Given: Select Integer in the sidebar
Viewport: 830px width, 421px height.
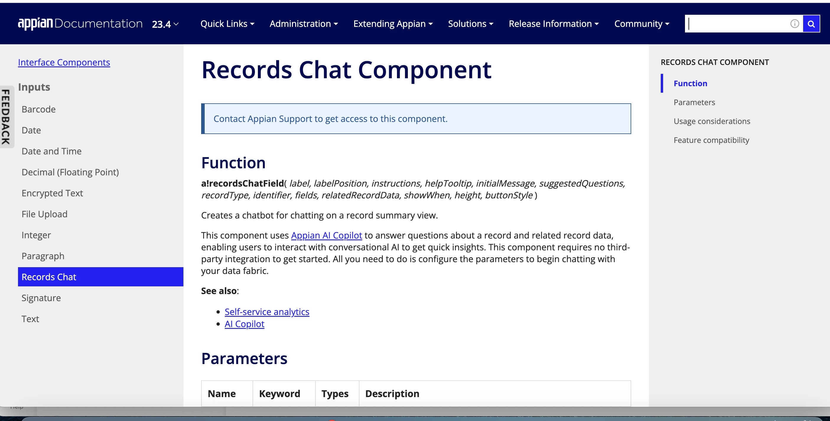Looking at the screenshot, I should 36,235.
